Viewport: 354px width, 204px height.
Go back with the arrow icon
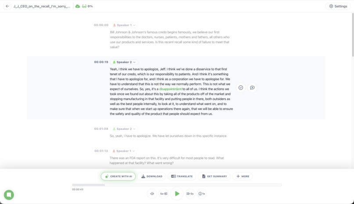[7, 6]
